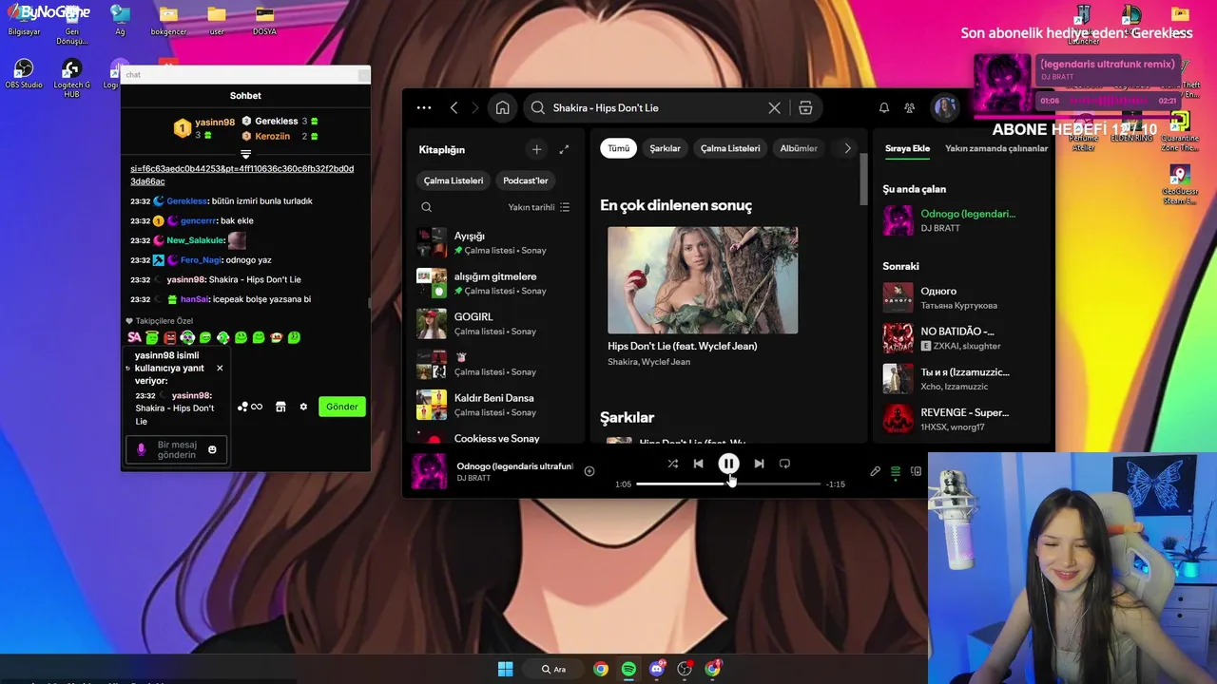Image resolution: width=1217 pixels, height=684 pixels.
Task: Open OBS Studio desktop shortcut
Action: pos(24,73)
